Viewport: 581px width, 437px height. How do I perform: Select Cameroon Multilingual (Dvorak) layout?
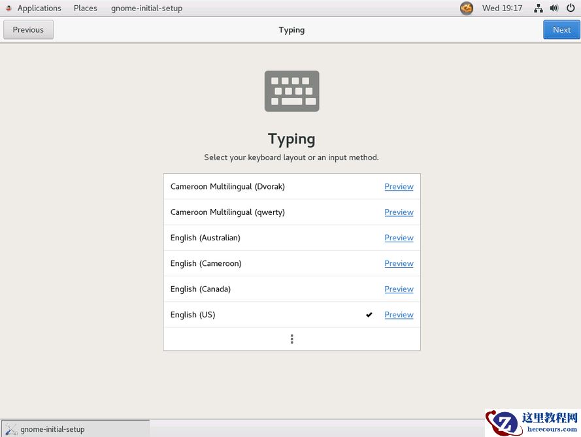[x=291, y=186]
